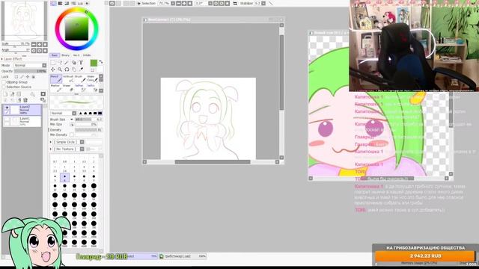The image size is (479, 269).
Task: Select the magic wand tool
Action: click(67, 63)
